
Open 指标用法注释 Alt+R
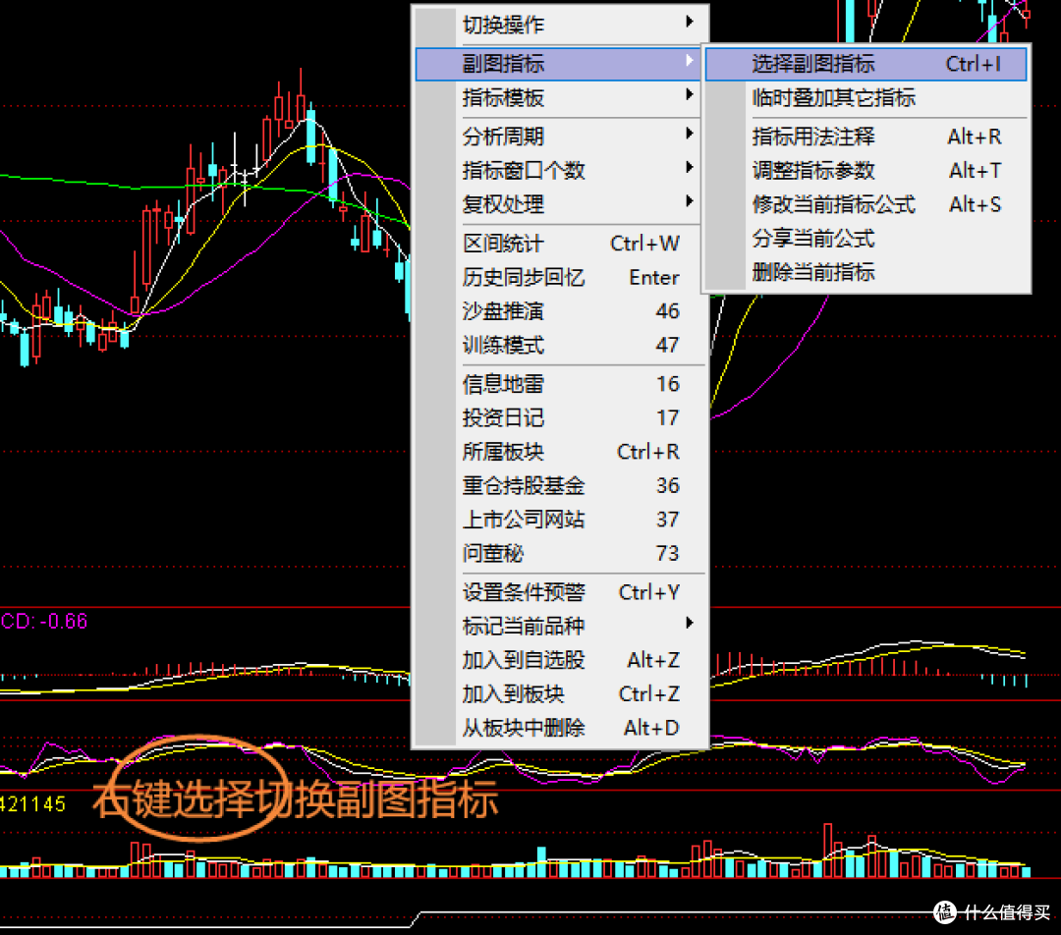point(866,137)
